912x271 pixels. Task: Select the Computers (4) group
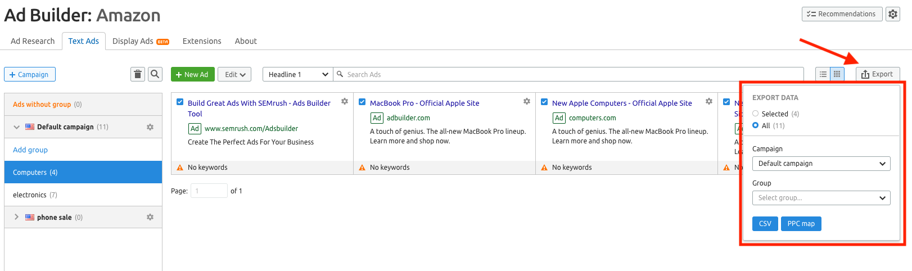tap(83, 172)
